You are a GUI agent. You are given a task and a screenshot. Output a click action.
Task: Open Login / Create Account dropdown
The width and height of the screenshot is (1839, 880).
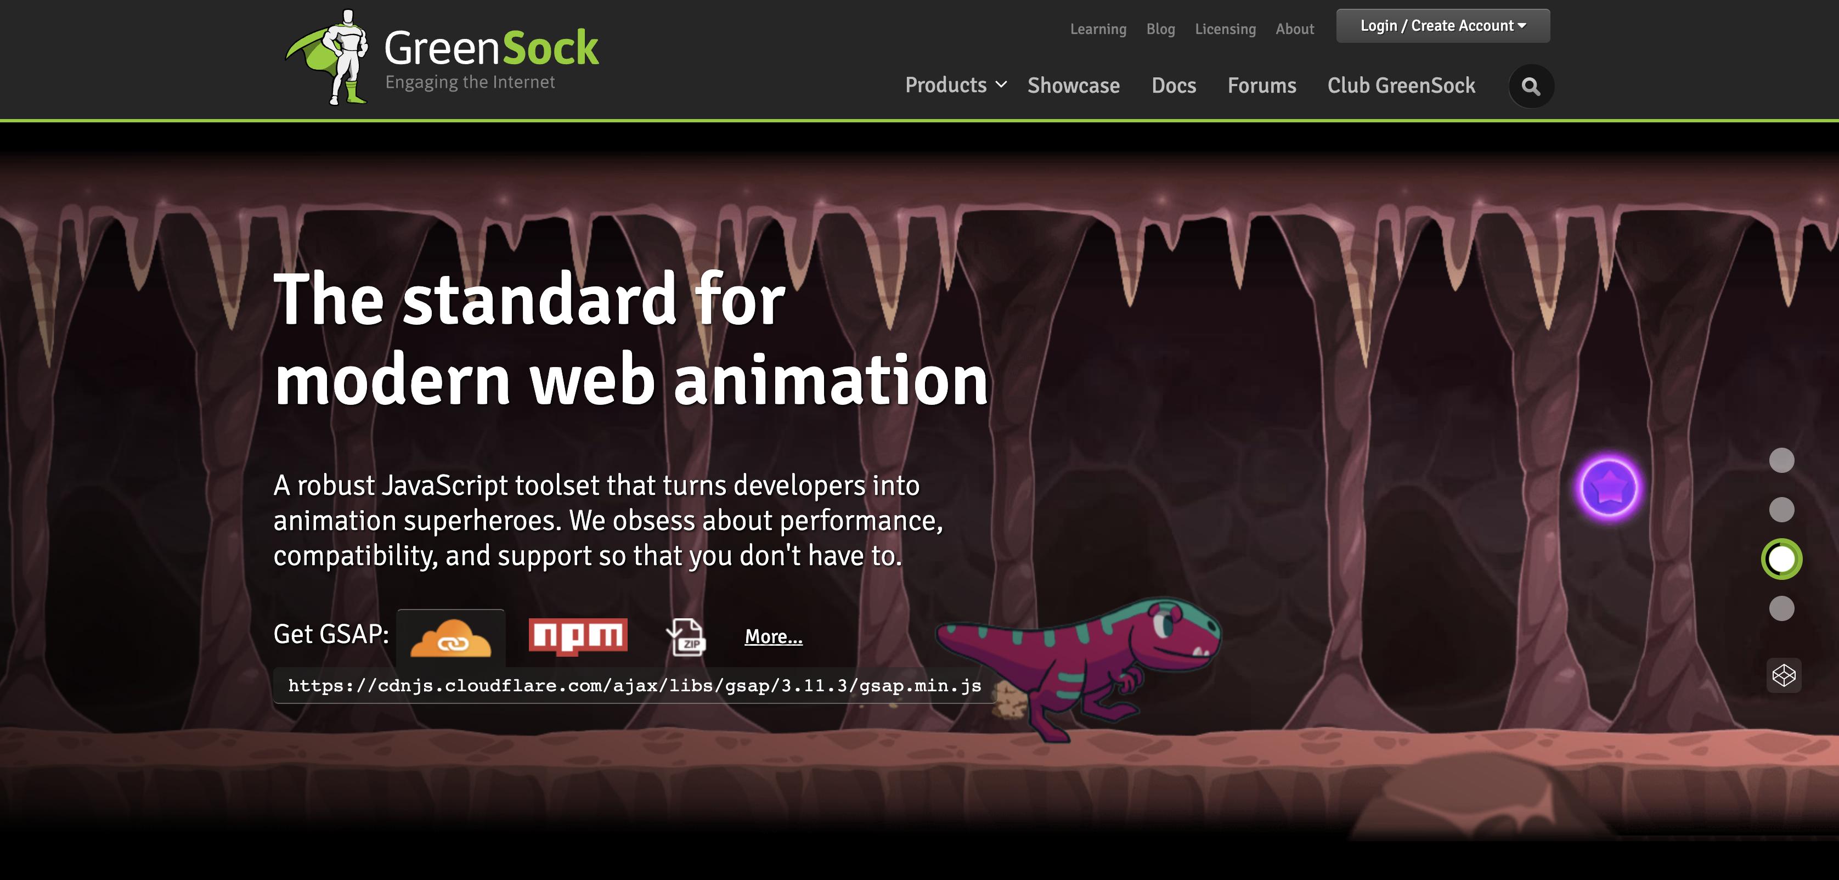[1443, 26]
